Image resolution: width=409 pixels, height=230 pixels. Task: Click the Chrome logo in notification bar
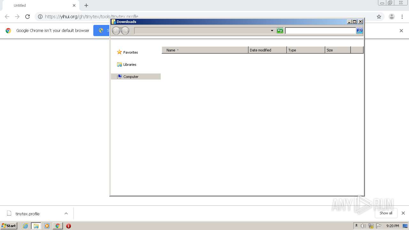pos(8,31)
